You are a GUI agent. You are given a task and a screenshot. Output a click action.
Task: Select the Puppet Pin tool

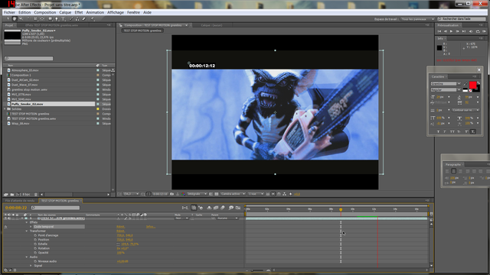[93, 18]
